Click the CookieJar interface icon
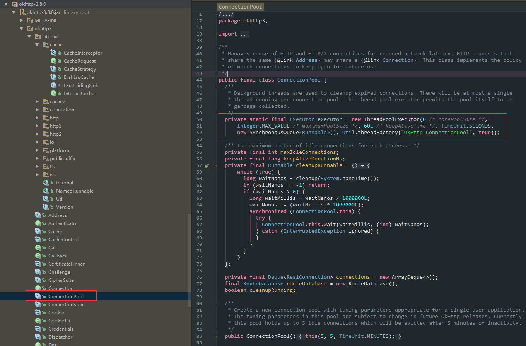Viewport: 526px width, 346px height. point(38,321)
